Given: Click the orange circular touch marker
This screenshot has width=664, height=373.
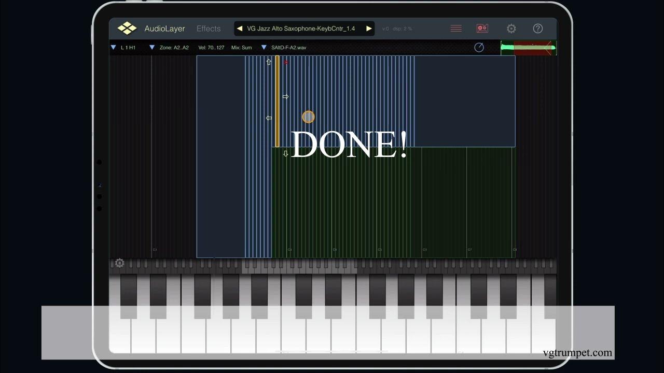Looking at the screenshot, I should 308,117.
